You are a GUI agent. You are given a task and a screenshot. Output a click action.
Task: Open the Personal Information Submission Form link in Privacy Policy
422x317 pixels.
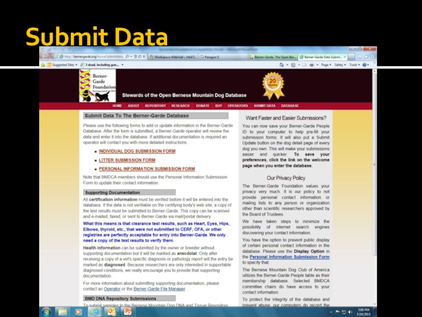click(290, 257)
